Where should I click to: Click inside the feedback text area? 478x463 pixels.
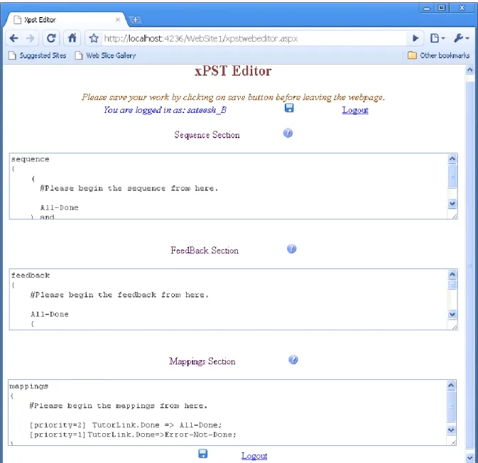pyautogui.click(x=229, y=300)
